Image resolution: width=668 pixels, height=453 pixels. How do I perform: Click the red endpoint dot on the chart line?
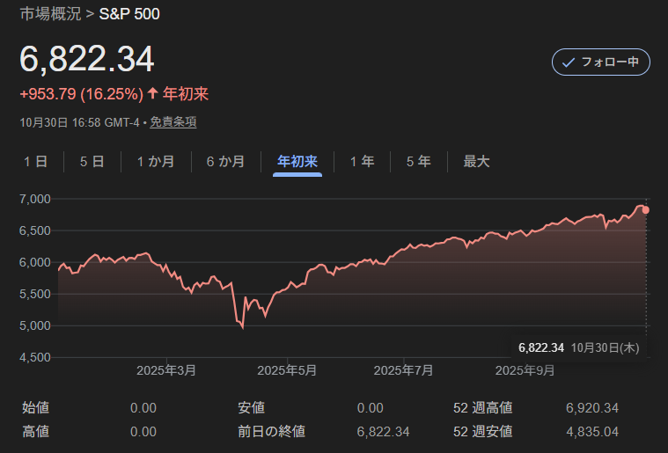pos(646,209)
